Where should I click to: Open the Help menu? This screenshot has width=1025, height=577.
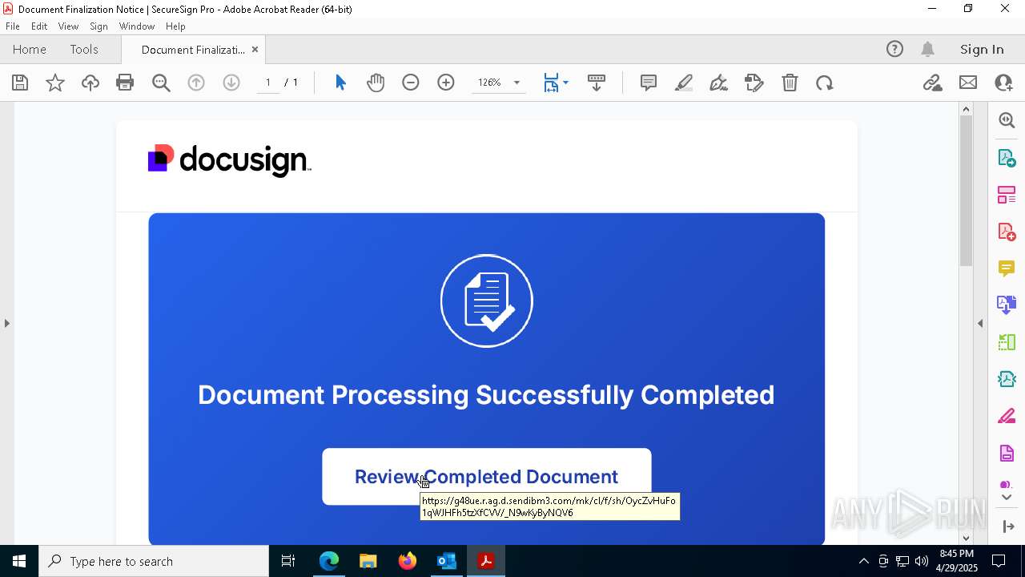pos(175,26)
